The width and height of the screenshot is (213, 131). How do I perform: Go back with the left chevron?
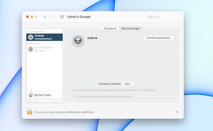point(45,17)
